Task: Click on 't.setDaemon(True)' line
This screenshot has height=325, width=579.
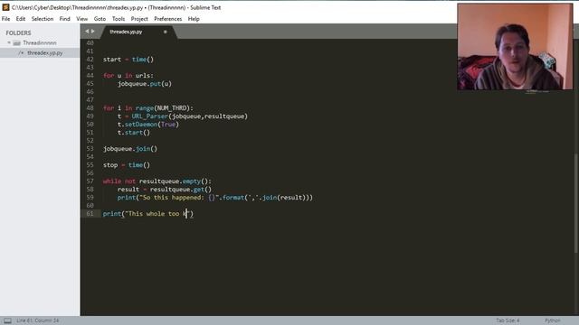Action: click(148, 125)
